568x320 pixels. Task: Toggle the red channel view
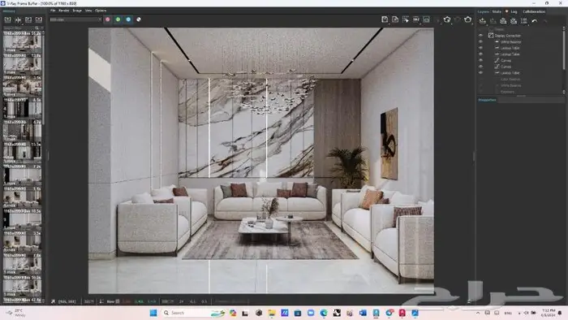108,19
